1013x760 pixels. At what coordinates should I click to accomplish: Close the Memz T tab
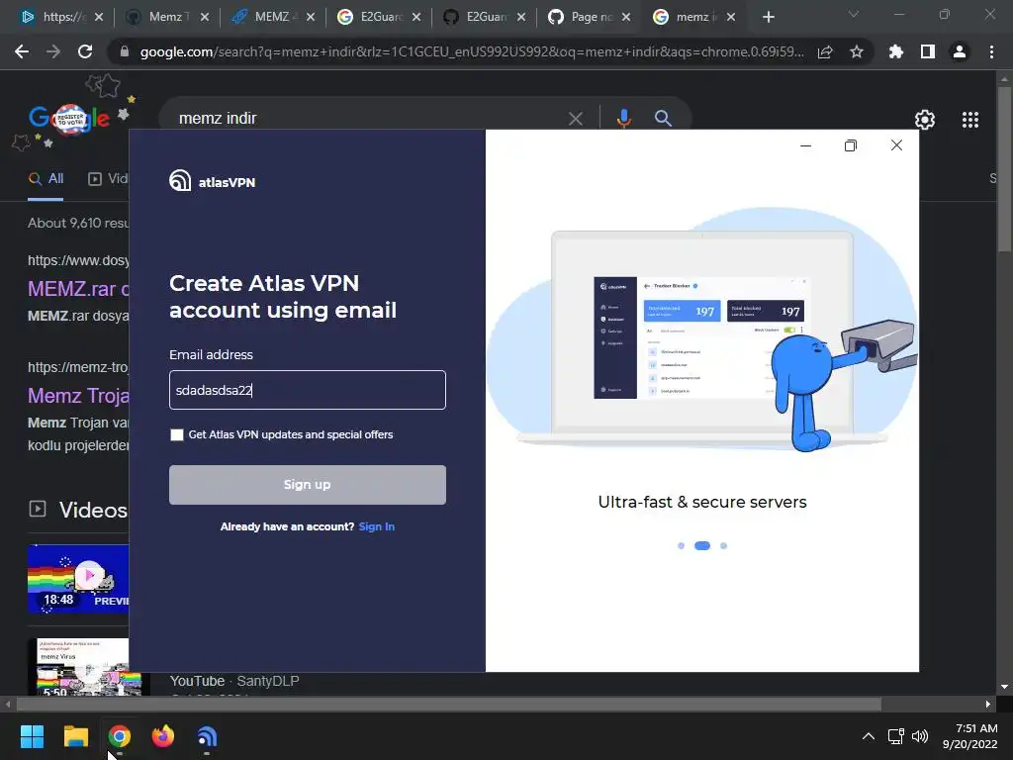(x=205, y=18)
